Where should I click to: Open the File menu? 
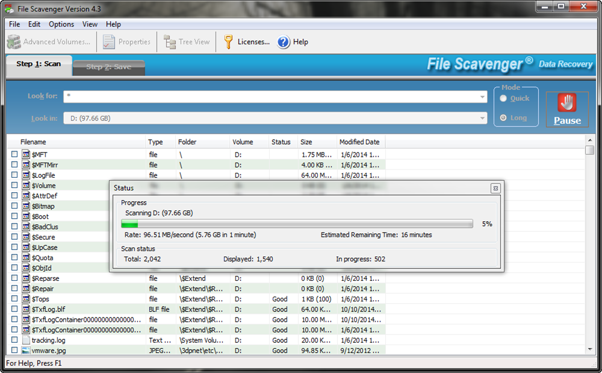click(x=14, y=24)
